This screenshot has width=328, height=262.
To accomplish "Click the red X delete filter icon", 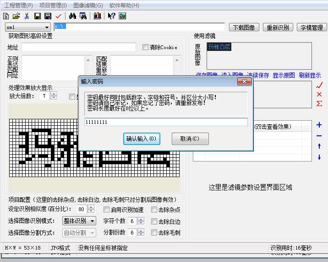I will [x=319, y=94].
